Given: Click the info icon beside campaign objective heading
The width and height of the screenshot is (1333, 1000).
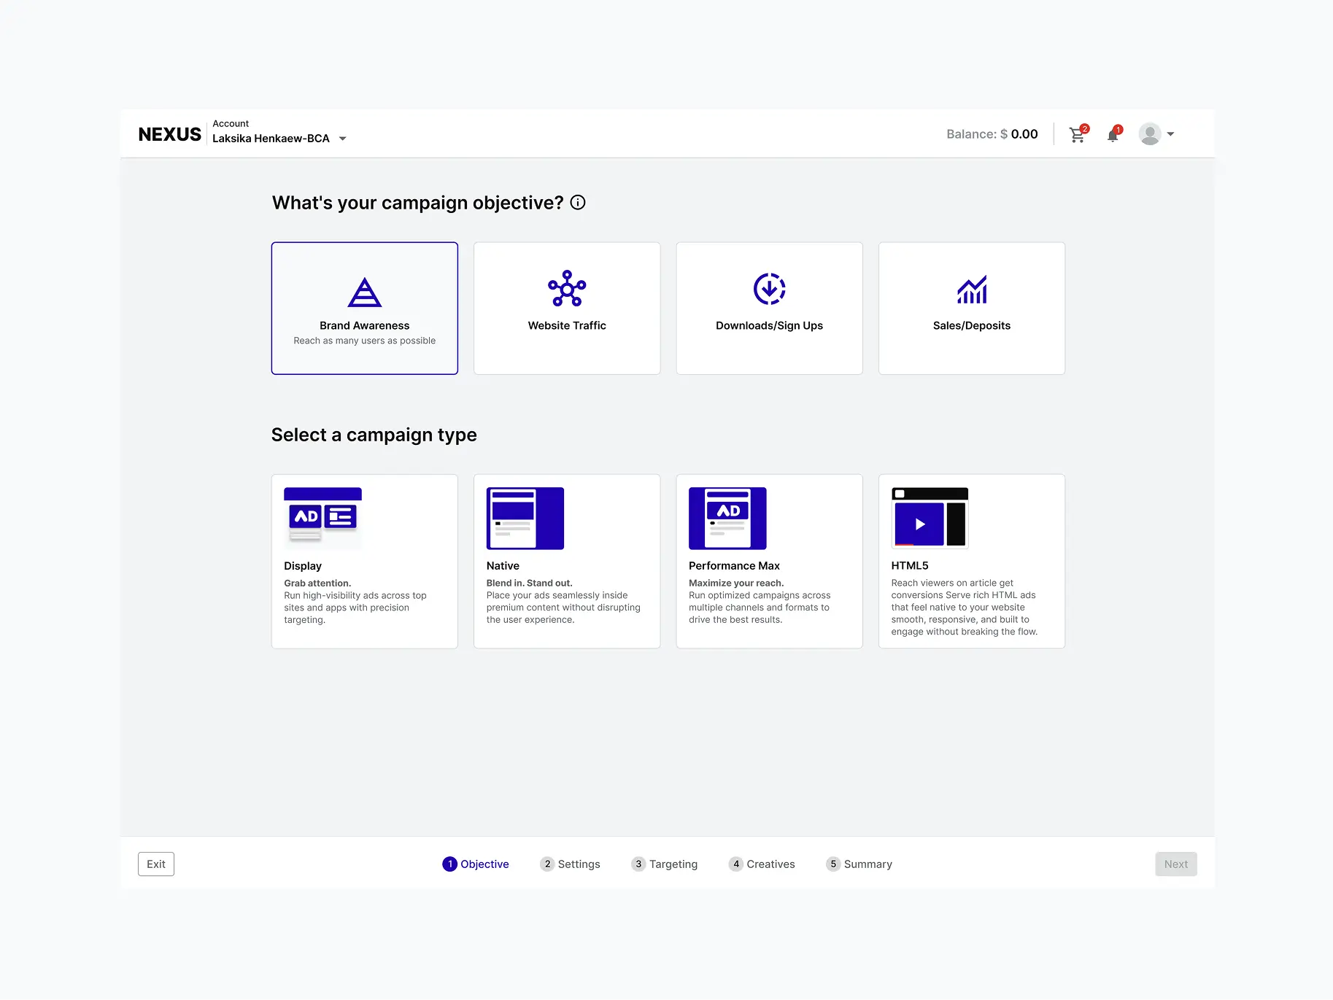Looking at the screenshot, I should (578, 203).
